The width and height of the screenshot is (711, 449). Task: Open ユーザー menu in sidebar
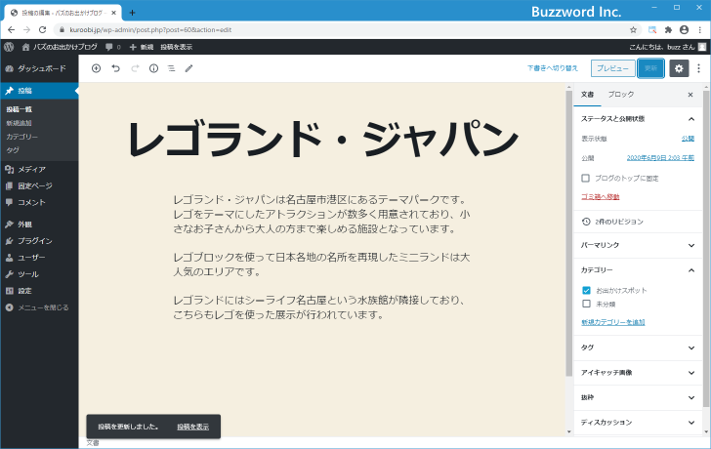click(39, 258)
